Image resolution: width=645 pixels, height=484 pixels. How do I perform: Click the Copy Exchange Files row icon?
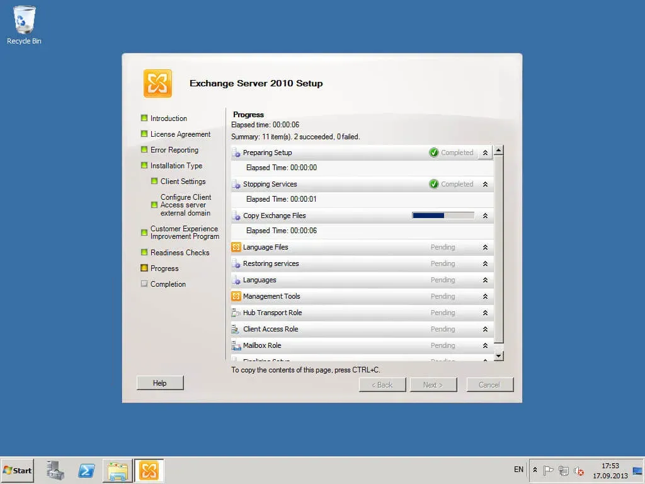pyautogui.click(x=236, y=216)
